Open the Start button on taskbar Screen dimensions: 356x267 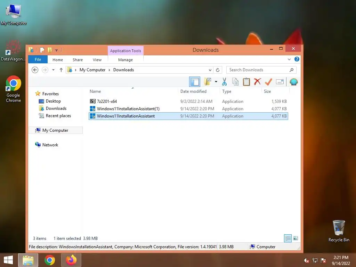pyautogui.click(x=8, y=260)
